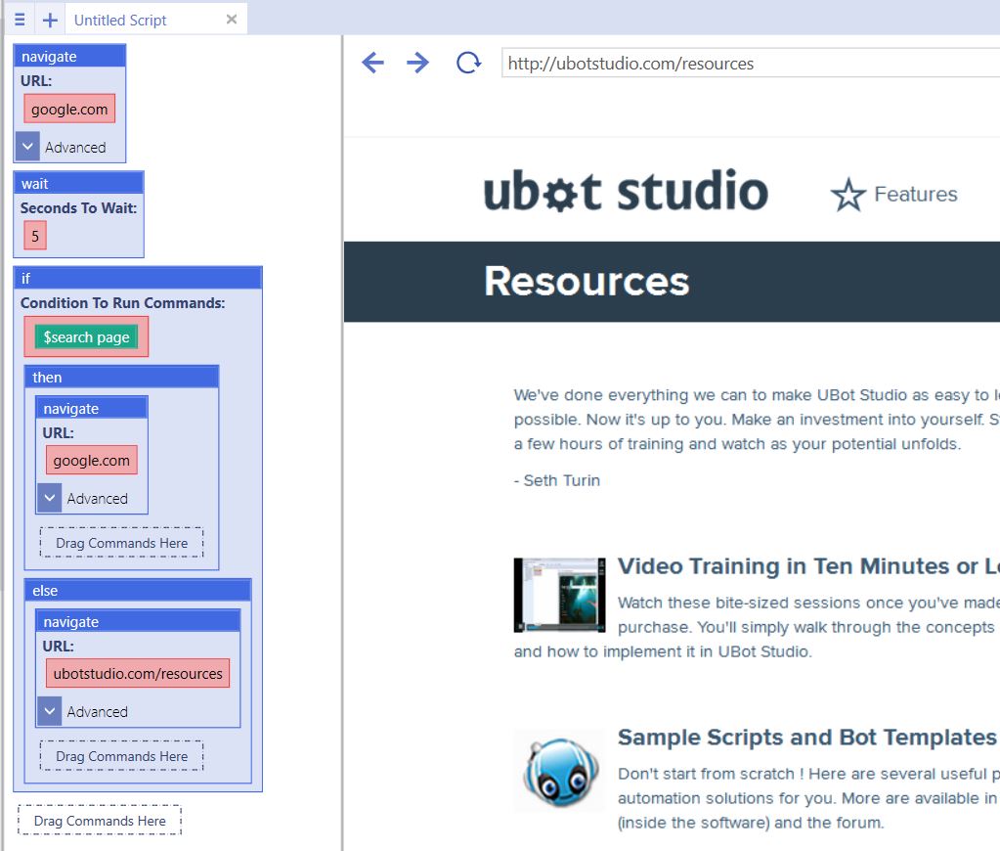This screenshot has height=851, width=1000.
Task: Reload the page with the refresh icon
Action: pyautogui.click(x=469, y=63)
